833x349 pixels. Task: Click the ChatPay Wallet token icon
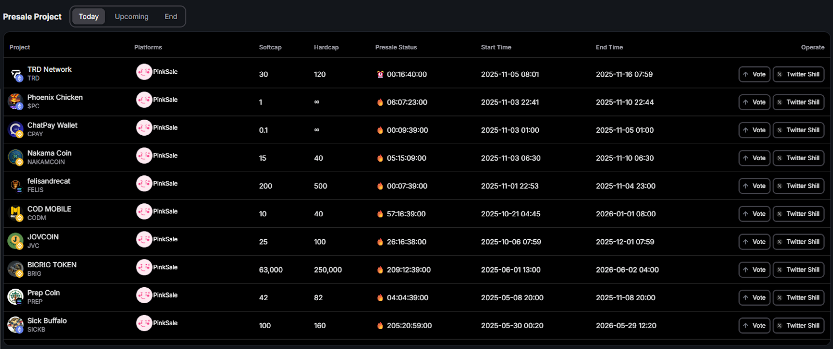pos(16,130)
